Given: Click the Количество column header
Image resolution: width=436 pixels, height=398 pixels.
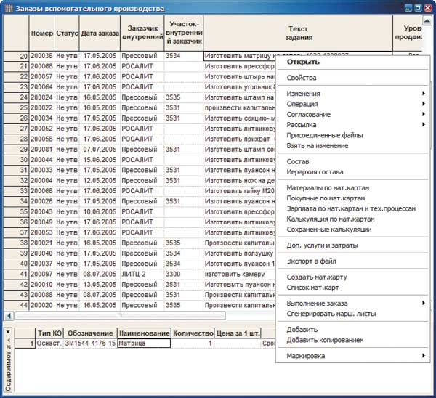Looking at the screenshot, I should tap(193, 333).
